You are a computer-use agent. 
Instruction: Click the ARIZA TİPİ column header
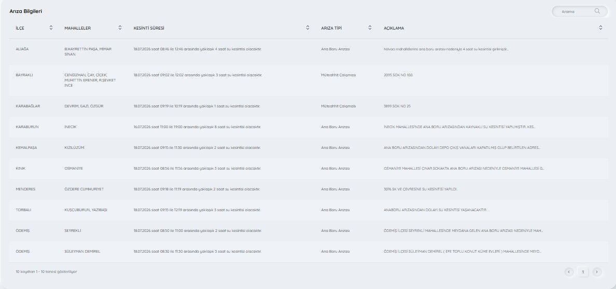[x=331, y=29]
